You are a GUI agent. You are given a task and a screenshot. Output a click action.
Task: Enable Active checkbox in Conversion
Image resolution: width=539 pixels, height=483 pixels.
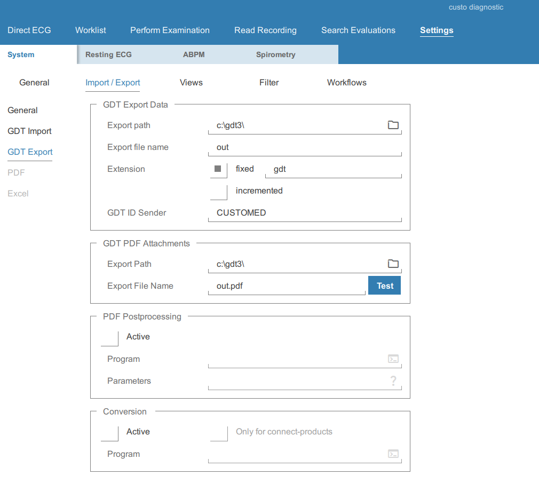109,432
